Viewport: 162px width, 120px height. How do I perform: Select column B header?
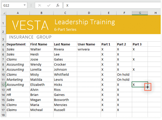(x=42, y=13)
